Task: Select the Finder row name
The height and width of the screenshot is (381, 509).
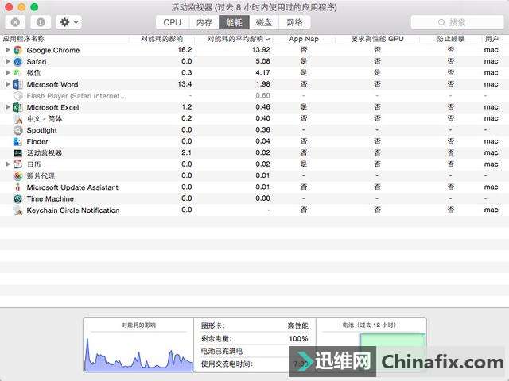Action: tap(37, 141)
